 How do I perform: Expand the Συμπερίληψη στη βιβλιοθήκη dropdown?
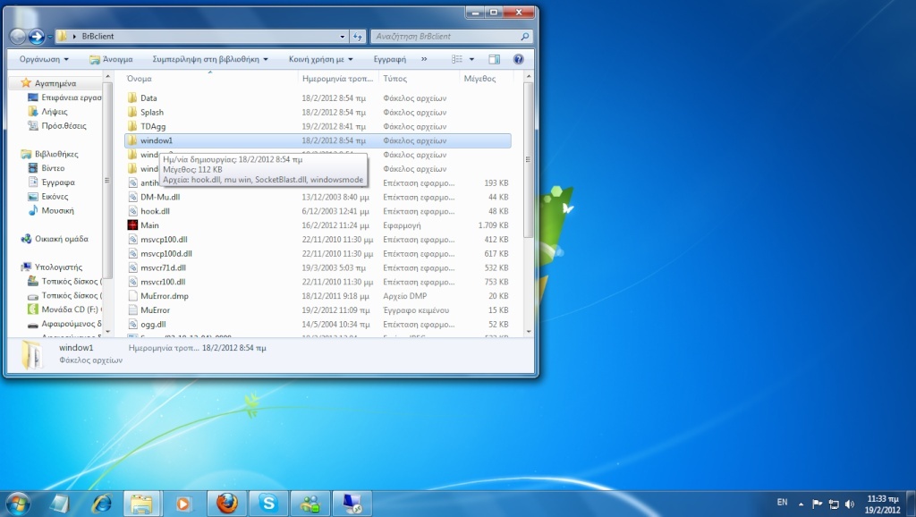tap(210, 59)
